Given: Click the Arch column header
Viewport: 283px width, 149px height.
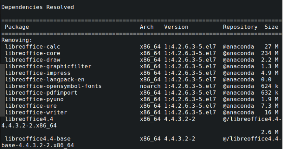Looking at the screenshot, I should [146, 27].
